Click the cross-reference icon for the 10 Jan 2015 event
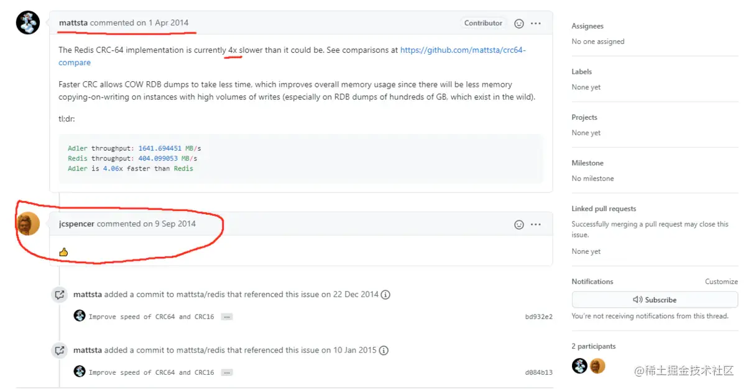Image resolution: width=746 pixels, height=389 pixels. coord(60,351)
